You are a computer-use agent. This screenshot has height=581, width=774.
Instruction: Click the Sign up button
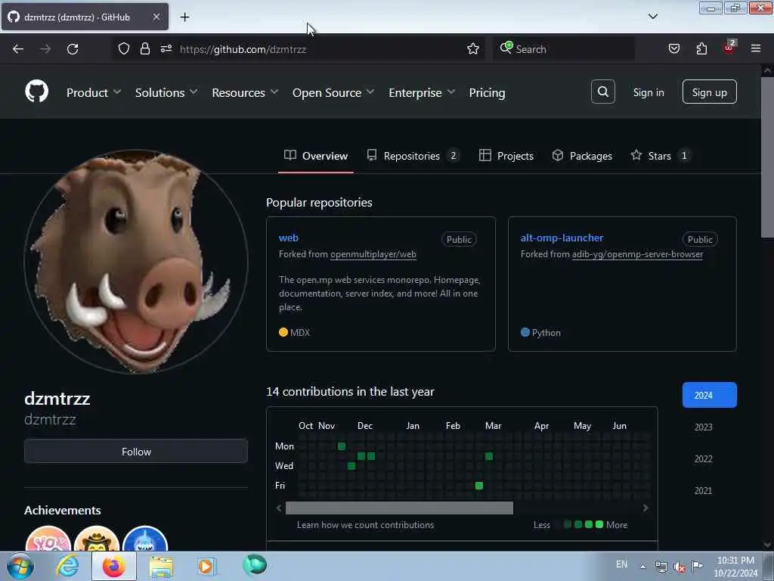709,92
